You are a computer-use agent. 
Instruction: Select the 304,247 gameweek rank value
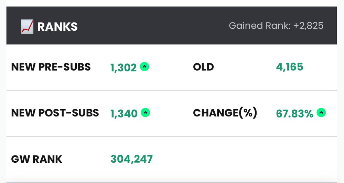coord(131,159)
